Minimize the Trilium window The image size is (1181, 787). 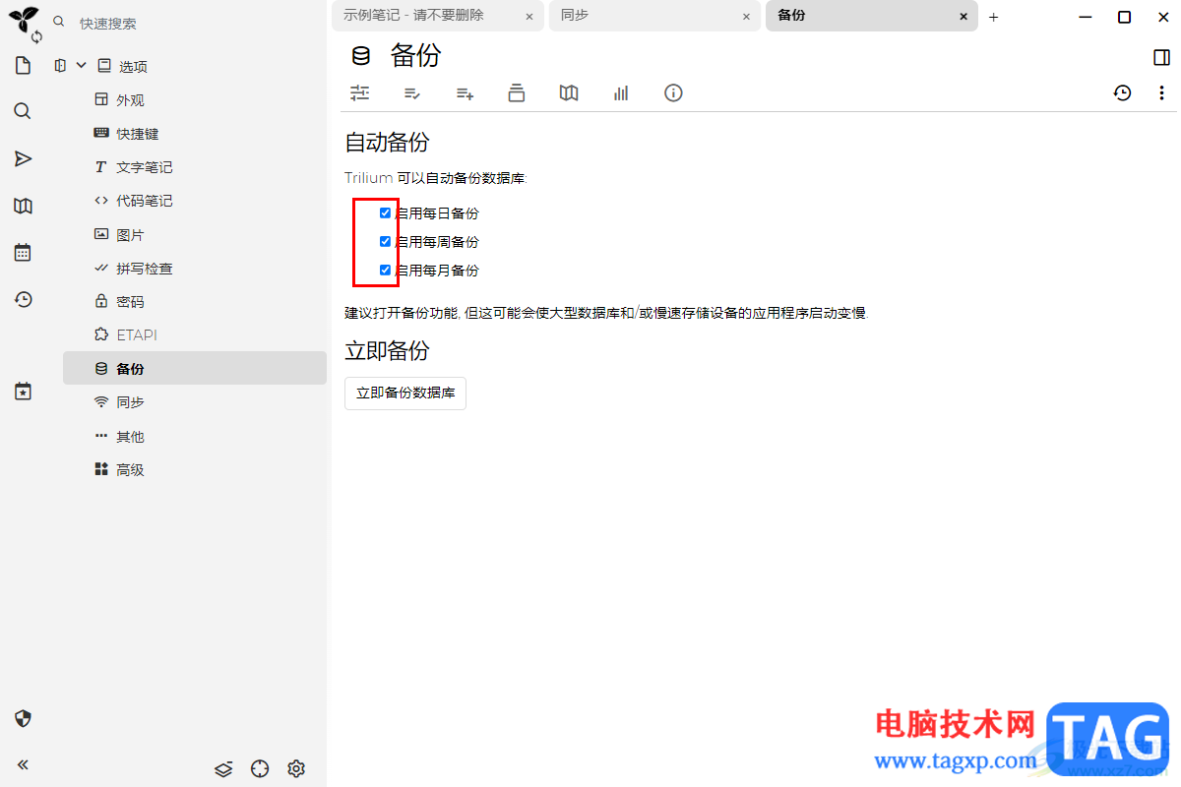1086,17
